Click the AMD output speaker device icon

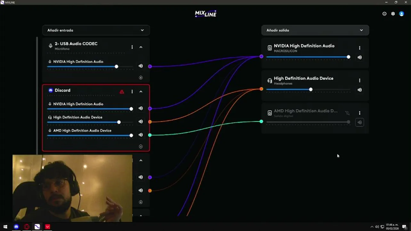click(x=270, y=113)
